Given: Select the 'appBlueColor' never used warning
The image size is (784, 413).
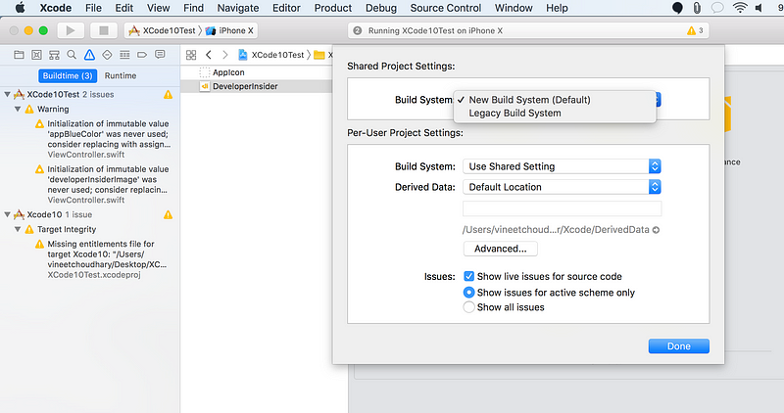Looking at the screenshot, I should click(x=103, y=139).
